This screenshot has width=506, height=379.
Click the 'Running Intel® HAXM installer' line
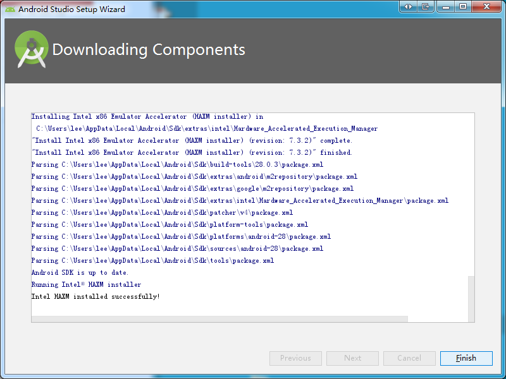point(86,285)
